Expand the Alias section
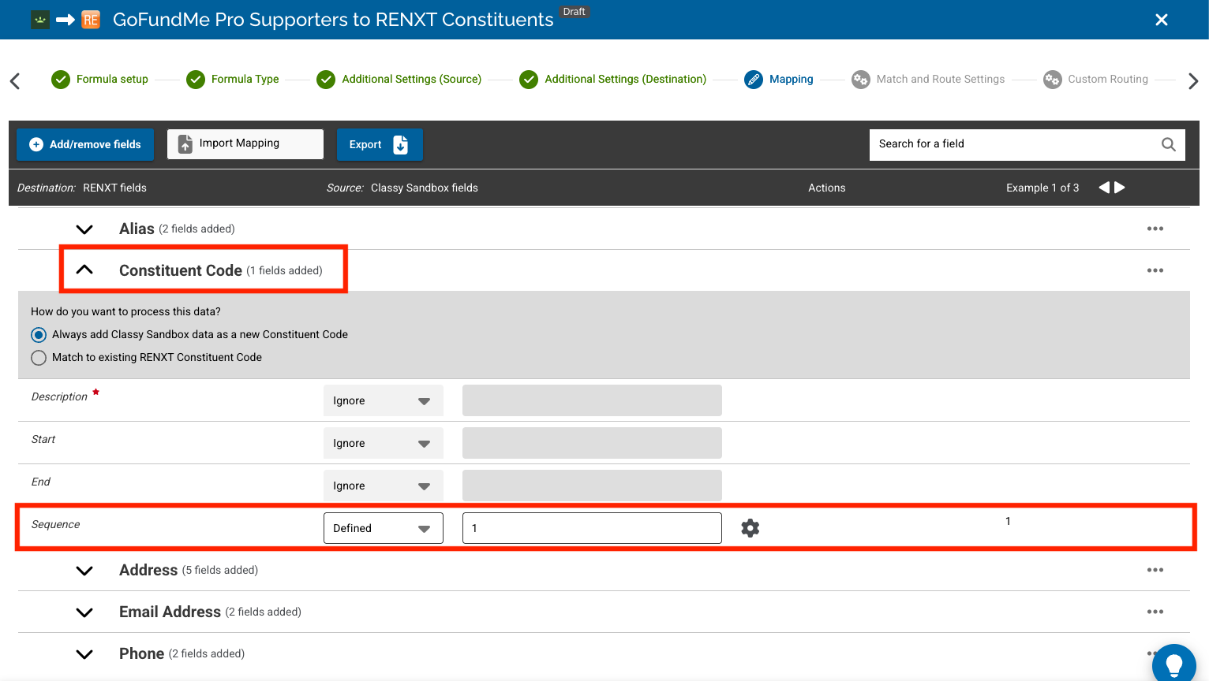Screen dimensions: 1209x681 84,229
